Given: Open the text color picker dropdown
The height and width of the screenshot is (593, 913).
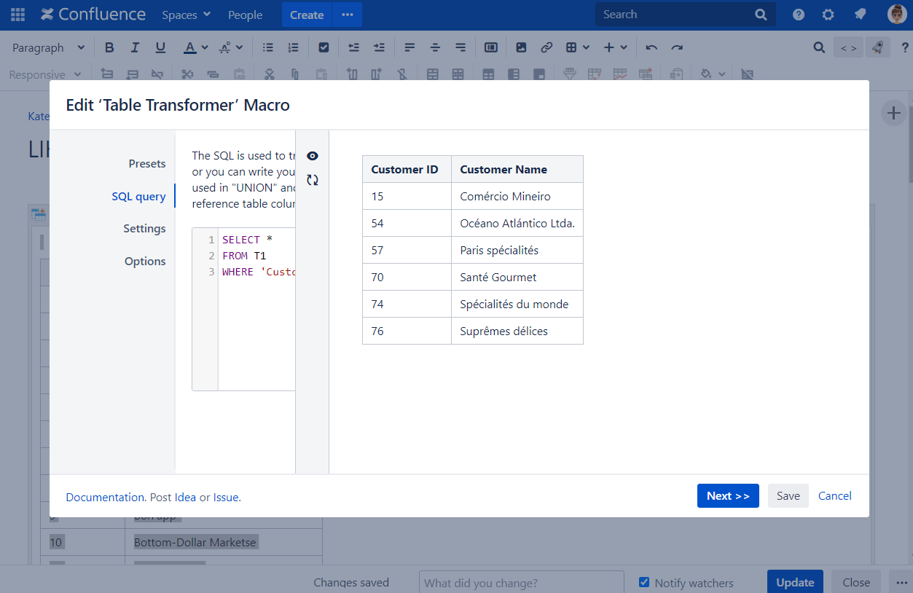Looking at the screenshot, I should click(205, 48).
